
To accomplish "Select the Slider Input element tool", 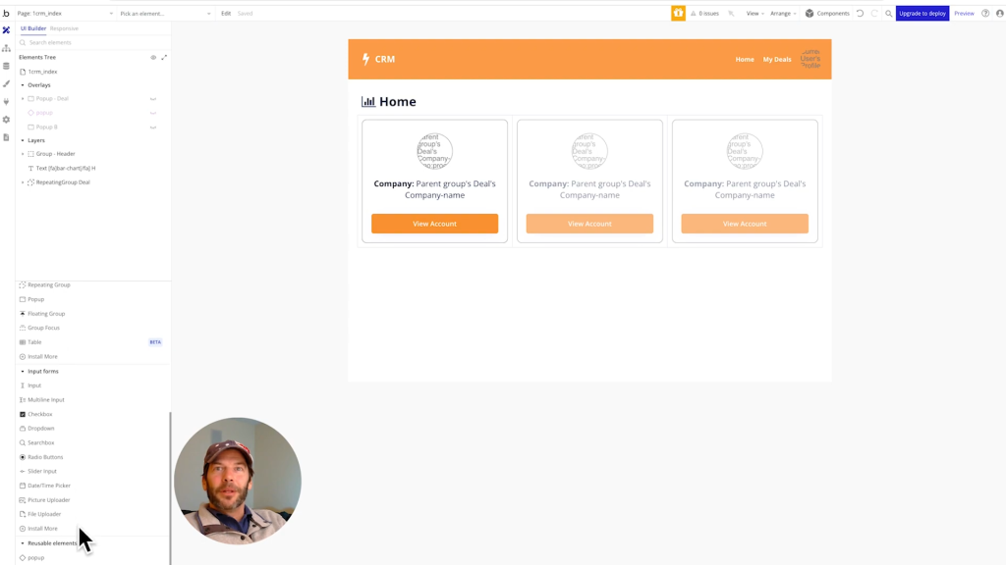I will coord(41,472).
